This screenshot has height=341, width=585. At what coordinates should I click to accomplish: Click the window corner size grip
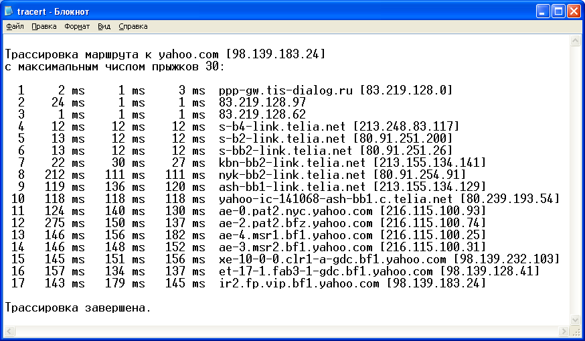click(x=576, y=332)
